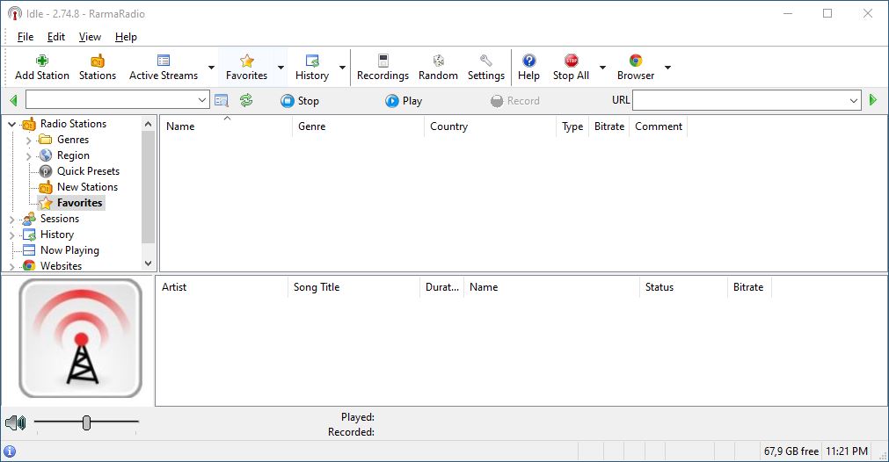Open the File menu
The width and height of the screenshot is (889, 462).
25,37
